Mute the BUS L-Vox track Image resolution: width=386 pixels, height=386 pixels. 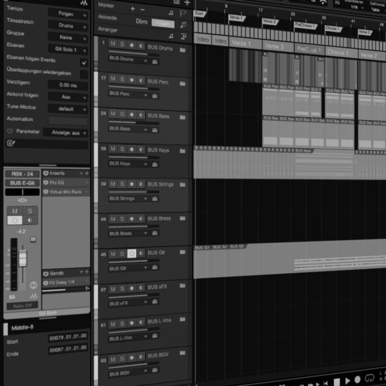click(113, 324)
